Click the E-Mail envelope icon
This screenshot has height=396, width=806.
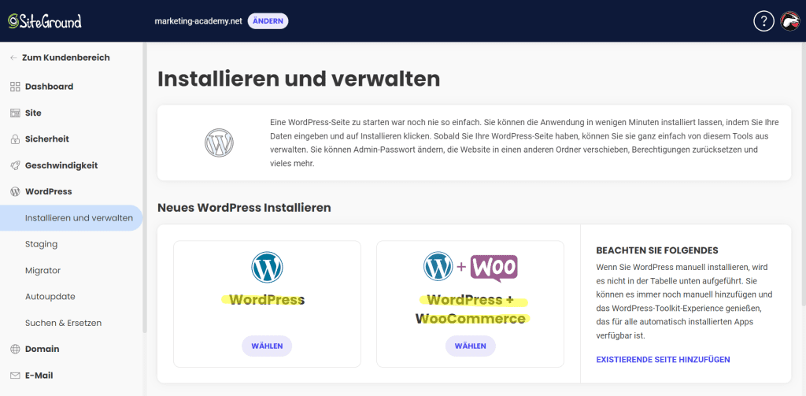click(15, 376)
